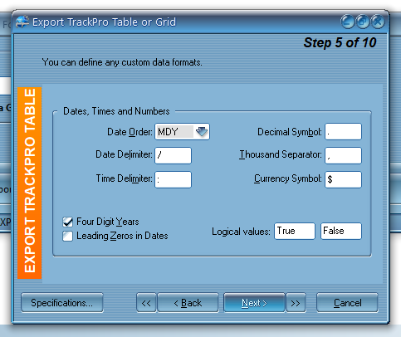
Task: Restore the Export TrackPro window size
Action: click(363, 22)
